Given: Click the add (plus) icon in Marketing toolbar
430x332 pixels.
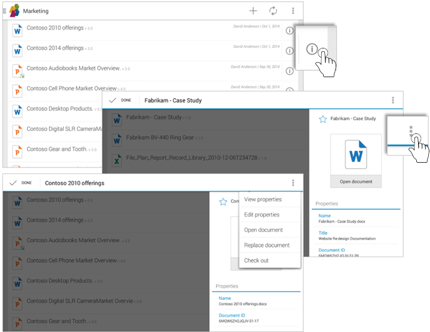Looking at the screenshot, I should coord(253,11).
